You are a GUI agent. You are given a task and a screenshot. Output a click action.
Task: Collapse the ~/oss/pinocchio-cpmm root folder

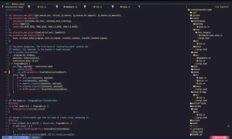pyautogui.click(x=189, y=10)
